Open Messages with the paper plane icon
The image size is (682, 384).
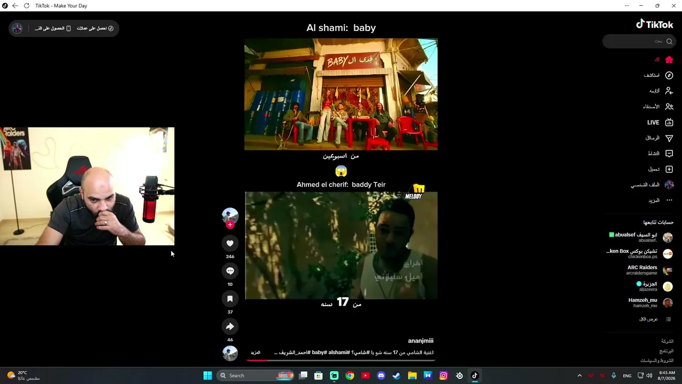pos(669,138)
